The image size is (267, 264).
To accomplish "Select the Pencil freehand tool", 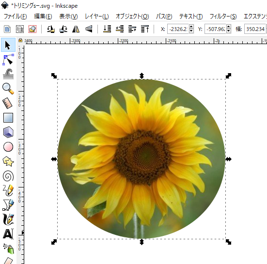I will (x=8, y=190).
